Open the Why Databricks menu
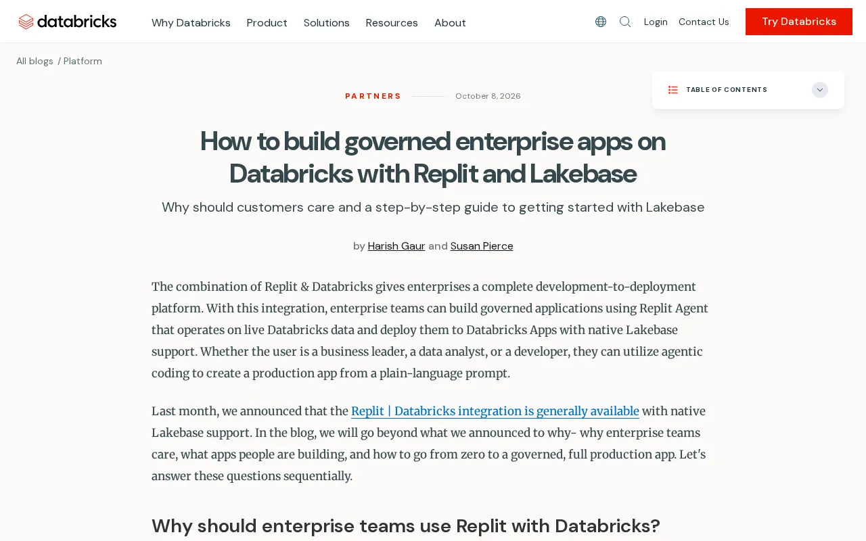The height and width of the screenshot is (541, 866). (x=191, y=22)
